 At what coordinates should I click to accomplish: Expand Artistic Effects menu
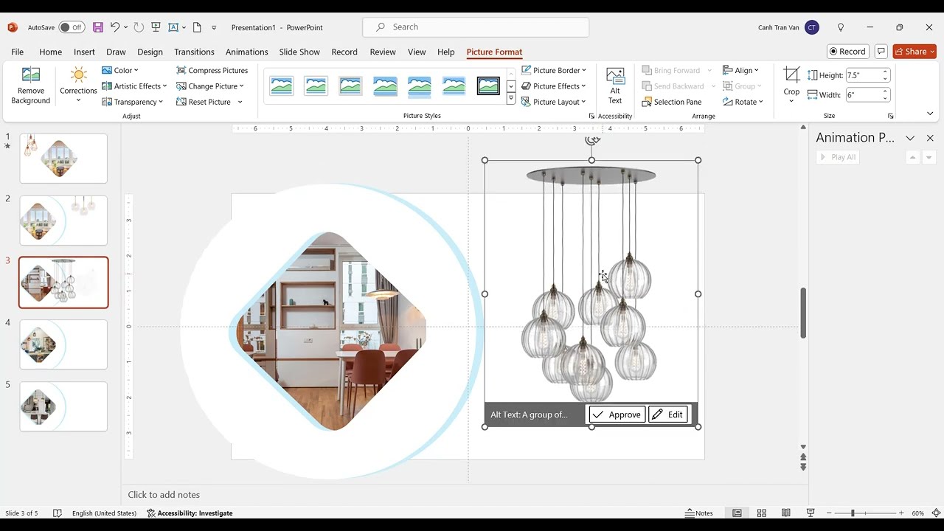(134, 86)
